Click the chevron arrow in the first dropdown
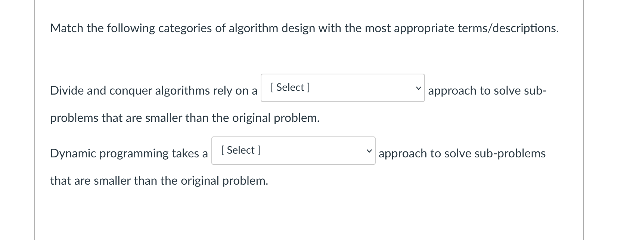The height and width of the screenshot is (240, 627). click(418, 88)
